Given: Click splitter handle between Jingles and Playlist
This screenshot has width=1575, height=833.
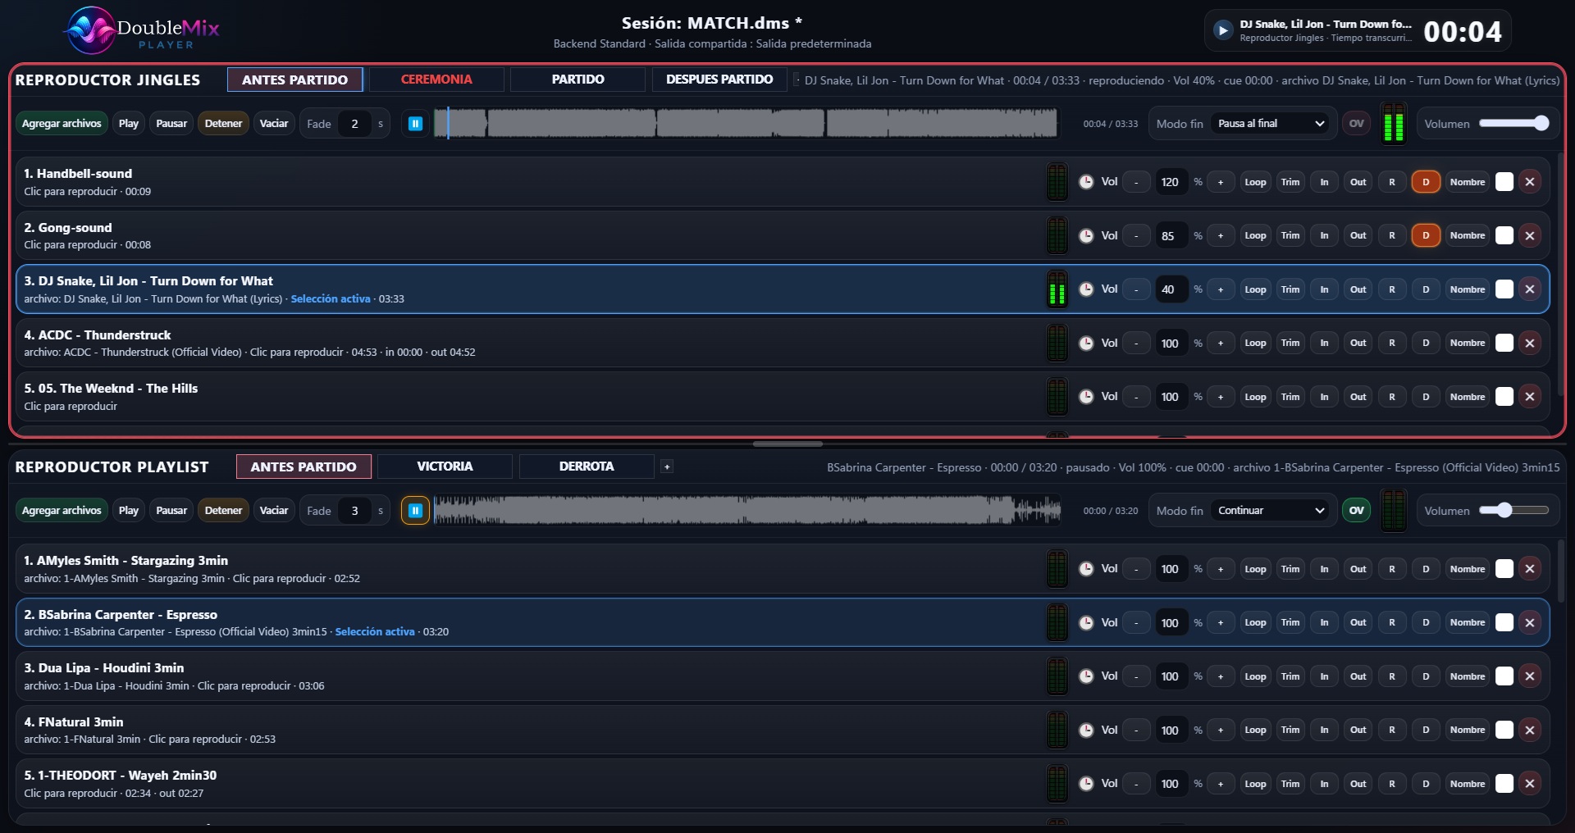Looking at the screenshot, I should pyautogui.click(x=787, y=444).
